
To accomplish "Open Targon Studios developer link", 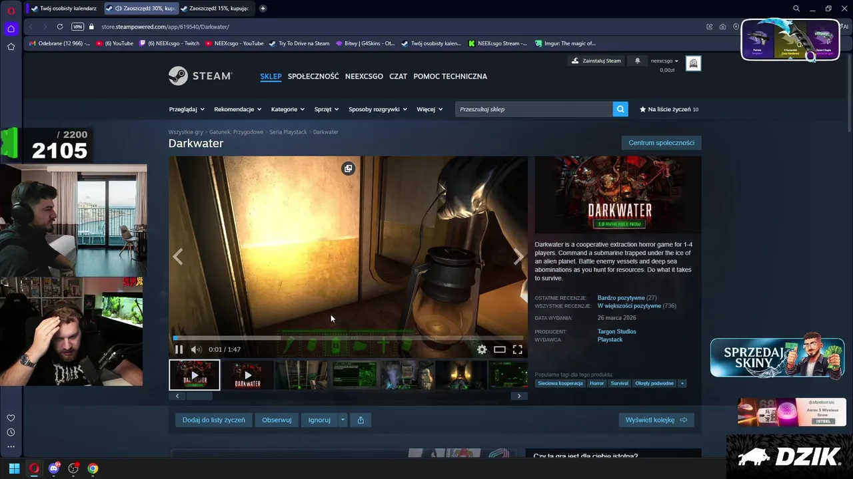I will (616, 331).
